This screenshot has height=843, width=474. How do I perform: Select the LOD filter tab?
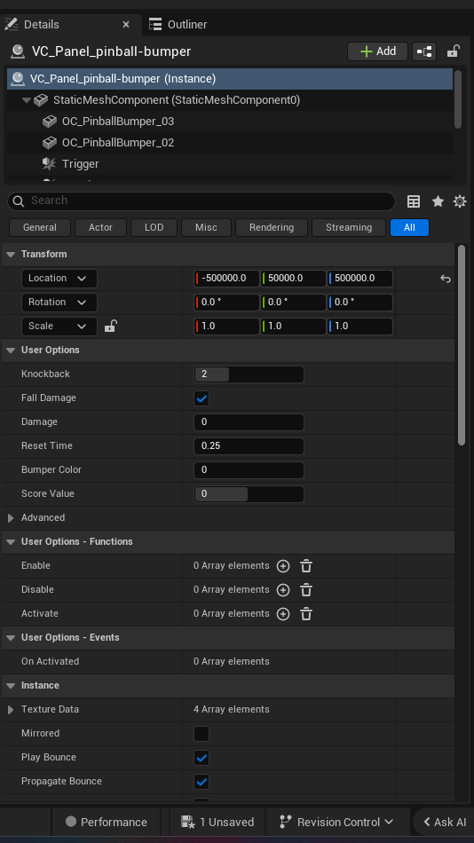[x=154, y=227]
